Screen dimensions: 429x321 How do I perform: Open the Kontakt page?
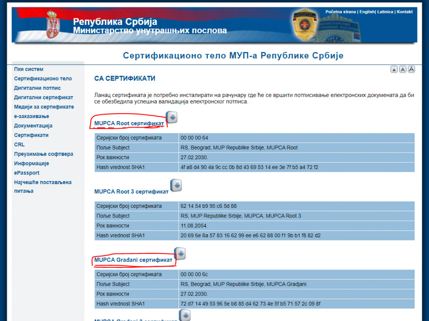click(405, 12)
